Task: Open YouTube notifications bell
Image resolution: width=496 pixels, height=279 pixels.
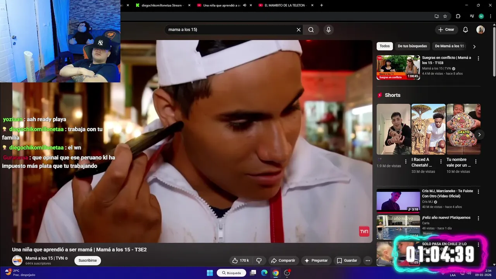Action: pyautogui.click(x=465, y=29)
